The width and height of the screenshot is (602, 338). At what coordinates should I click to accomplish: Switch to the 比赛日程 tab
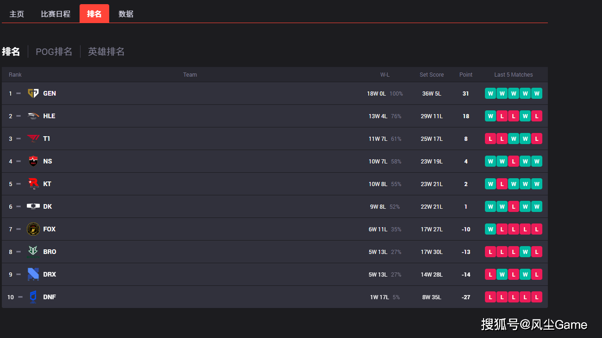[56, 14]
